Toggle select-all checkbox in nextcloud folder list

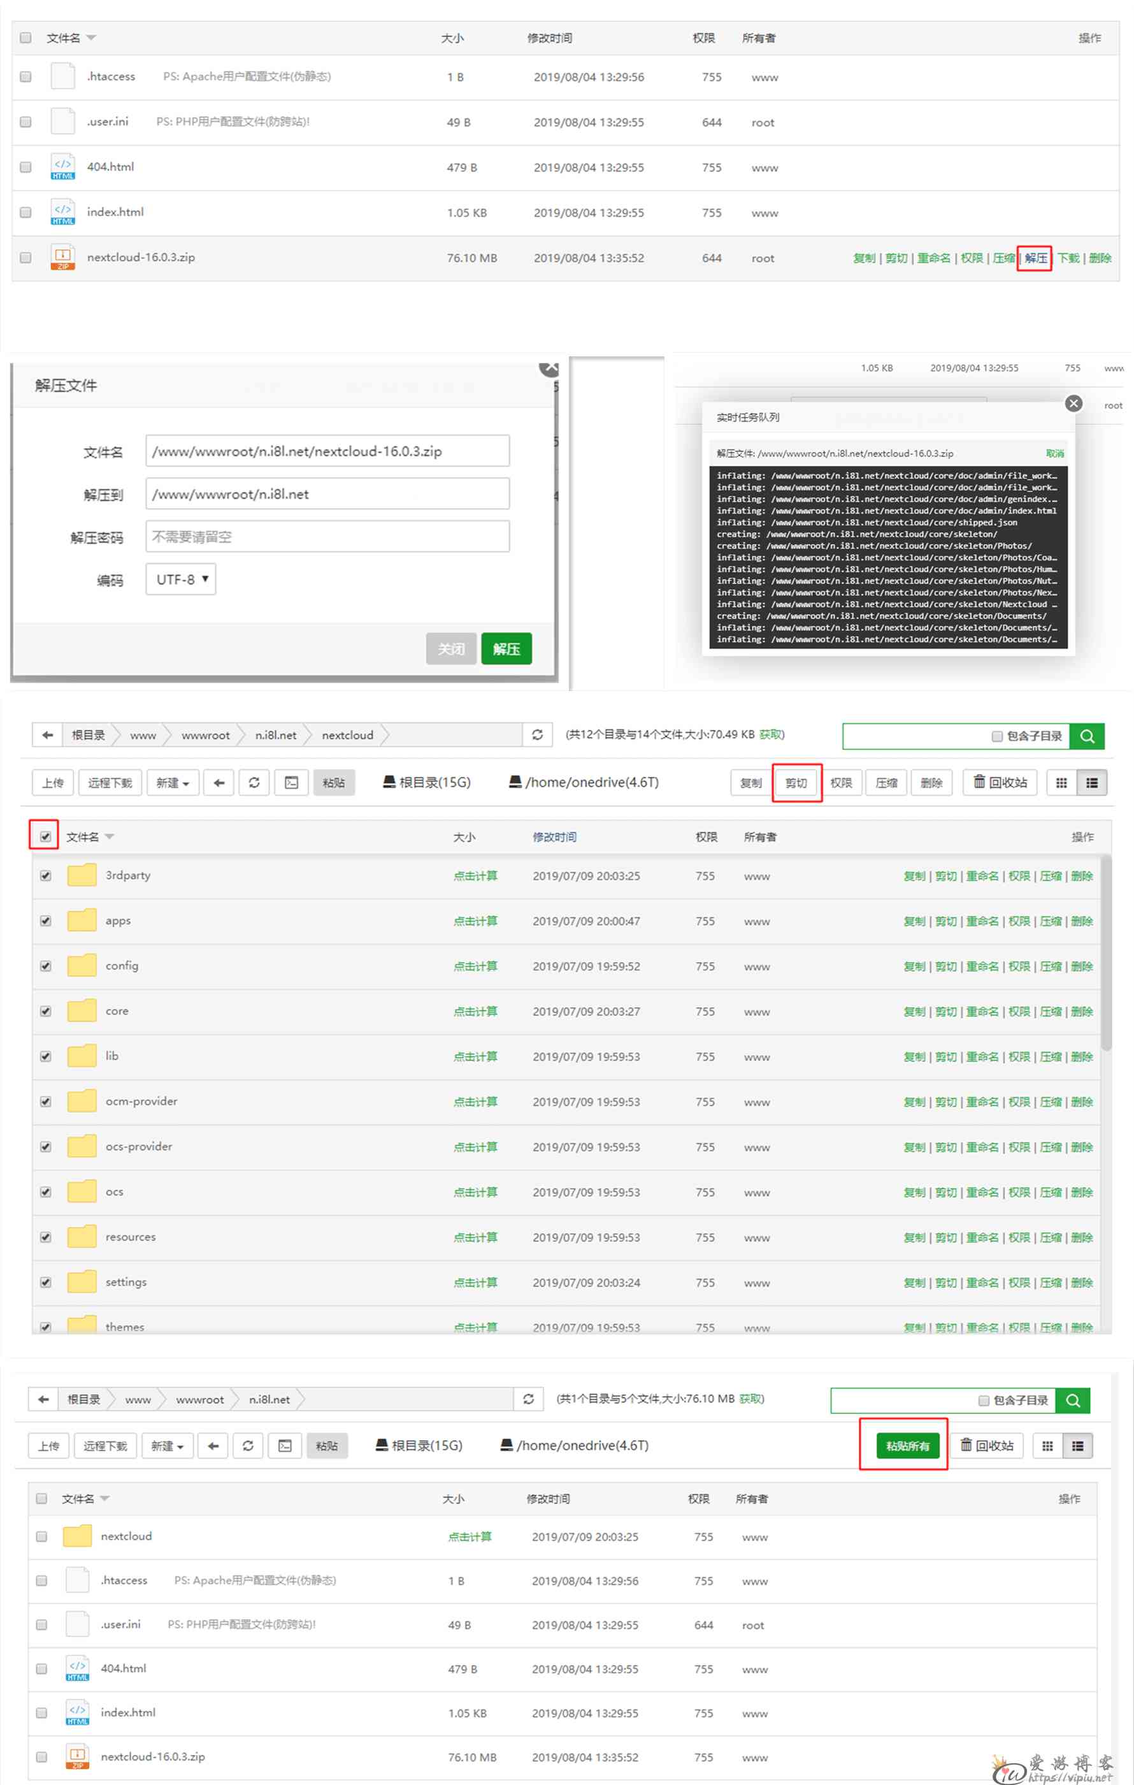46,837
